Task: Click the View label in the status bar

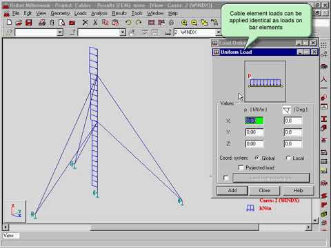Action: 8,236
